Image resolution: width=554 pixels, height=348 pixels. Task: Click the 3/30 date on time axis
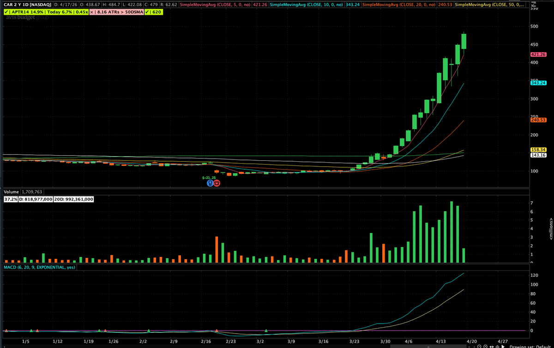pos(385,342)
